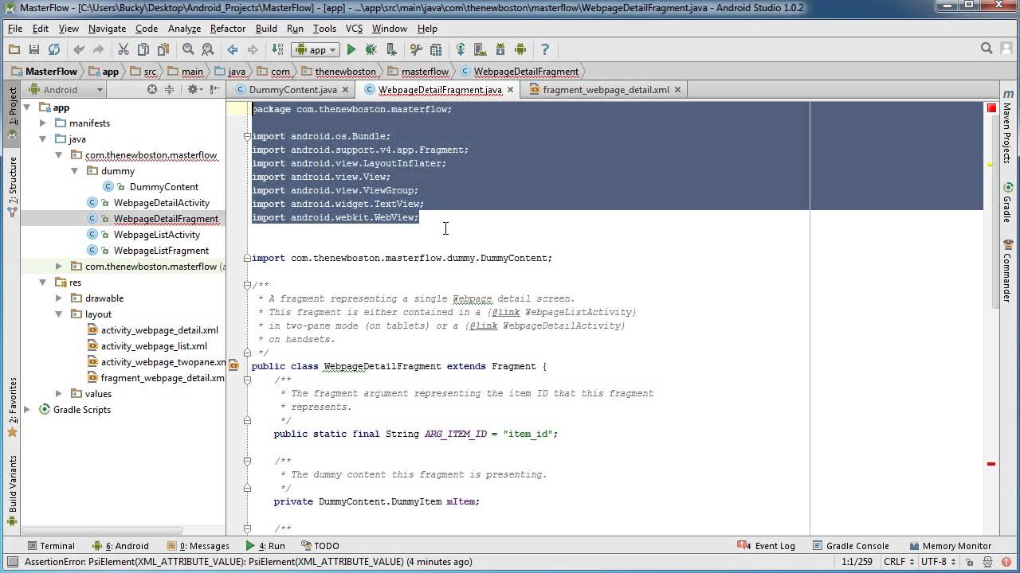
Task: Click the Search Everywhere magnifier icon
Action: click(987, 49)
